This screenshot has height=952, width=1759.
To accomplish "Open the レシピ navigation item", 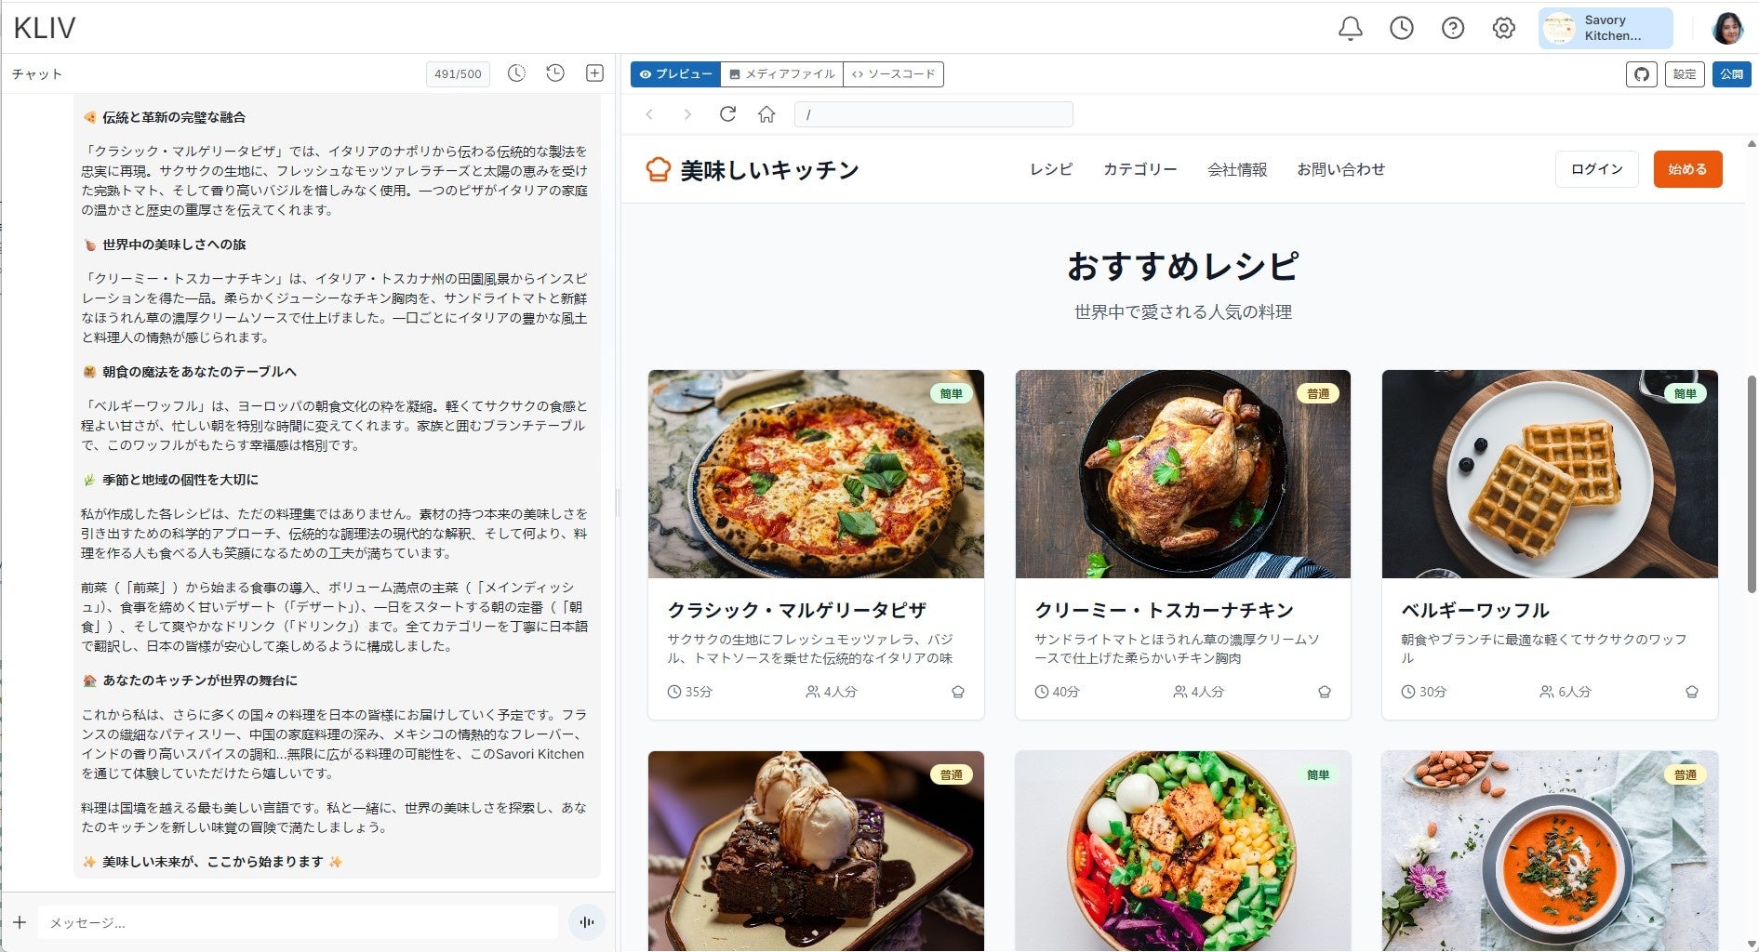I will point(1051,169).
